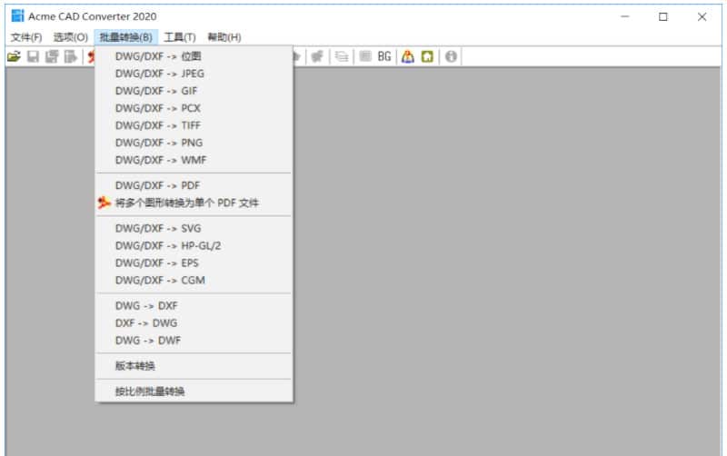Viewport: 727px width, 456px height.
Task: Choose DWG -> DXF conversion
Action: pyautogui.click(x=194, y=306)
